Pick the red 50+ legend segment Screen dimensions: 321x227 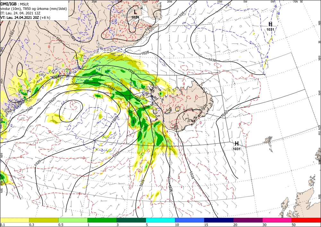click(306, 220)
